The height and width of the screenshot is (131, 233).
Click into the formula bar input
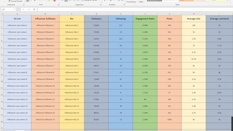135,10
